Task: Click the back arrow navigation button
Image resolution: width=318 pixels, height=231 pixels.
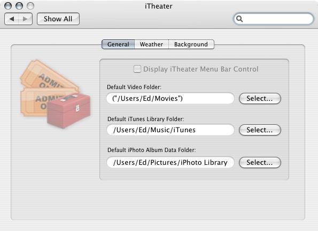Action: pos(11,19)
